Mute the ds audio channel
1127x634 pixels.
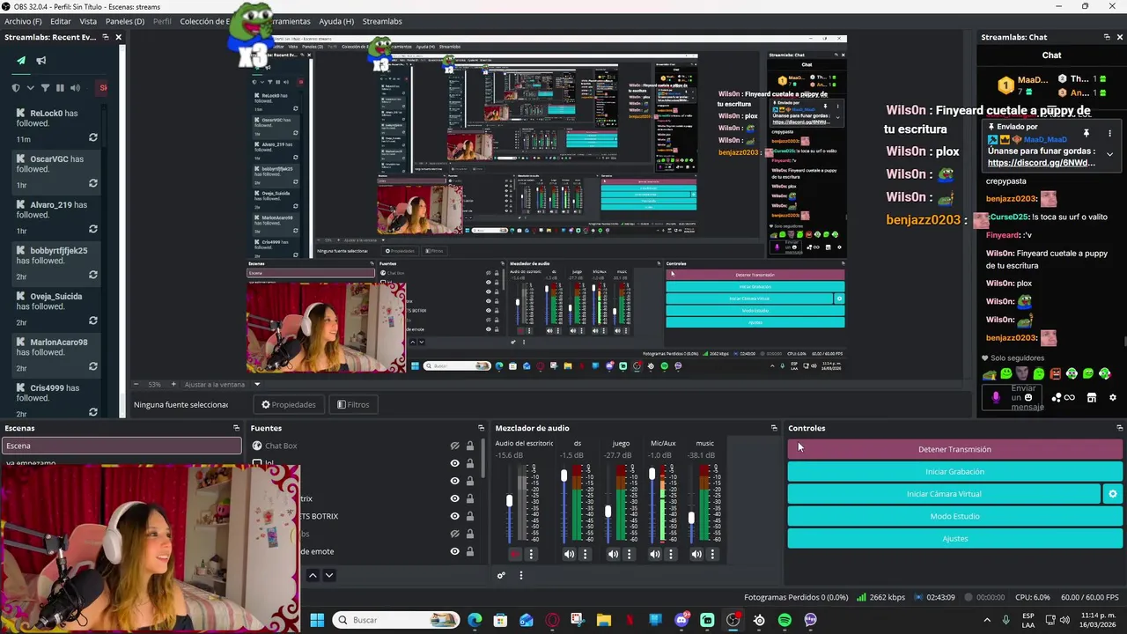point(569,554)
